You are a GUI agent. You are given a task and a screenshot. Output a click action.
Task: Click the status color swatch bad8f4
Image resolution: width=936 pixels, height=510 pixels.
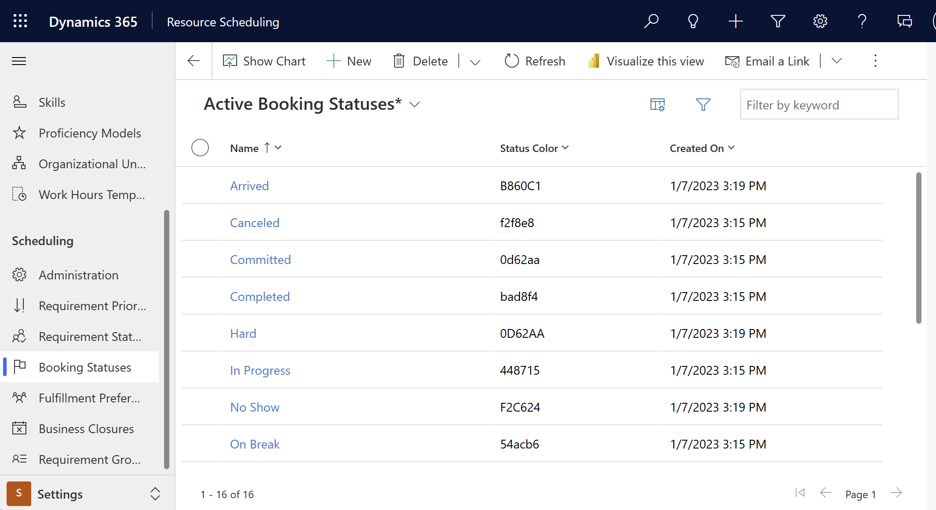(x=518, y=296)
